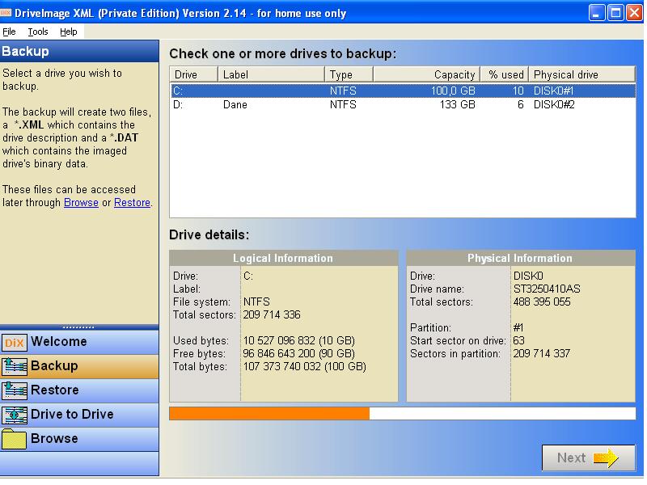Click the Backup drive icon in sidebar
The height and width of the screenshot is (485, 647).
[15, 366]
